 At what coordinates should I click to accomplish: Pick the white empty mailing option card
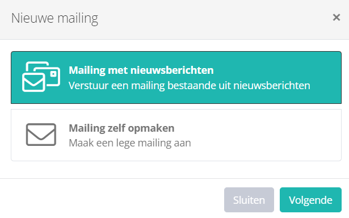coord(176,135)
